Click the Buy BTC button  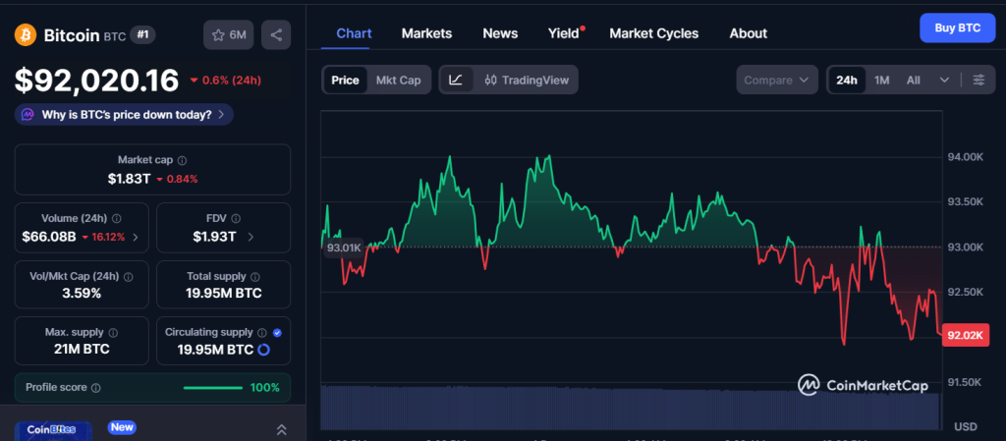957,28
